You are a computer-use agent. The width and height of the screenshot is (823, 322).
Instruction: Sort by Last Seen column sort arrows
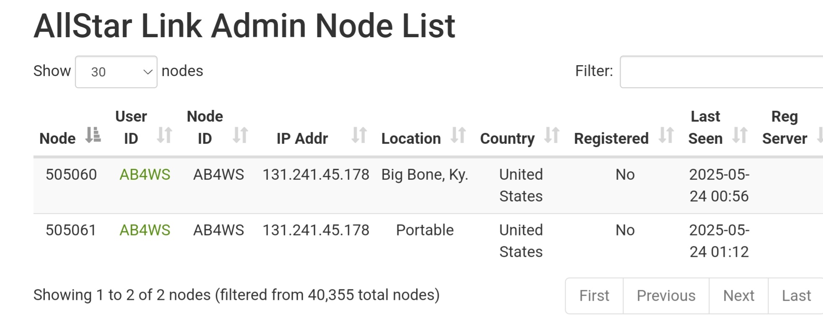[x=740, y=135]
